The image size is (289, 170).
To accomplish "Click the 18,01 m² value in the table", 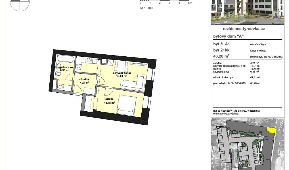I will click(x=255, y=66).
